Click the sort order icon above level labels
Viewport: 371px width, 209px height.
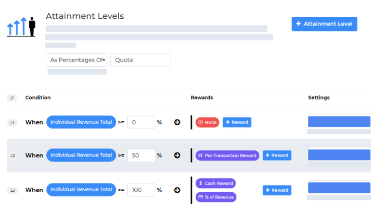12,98
